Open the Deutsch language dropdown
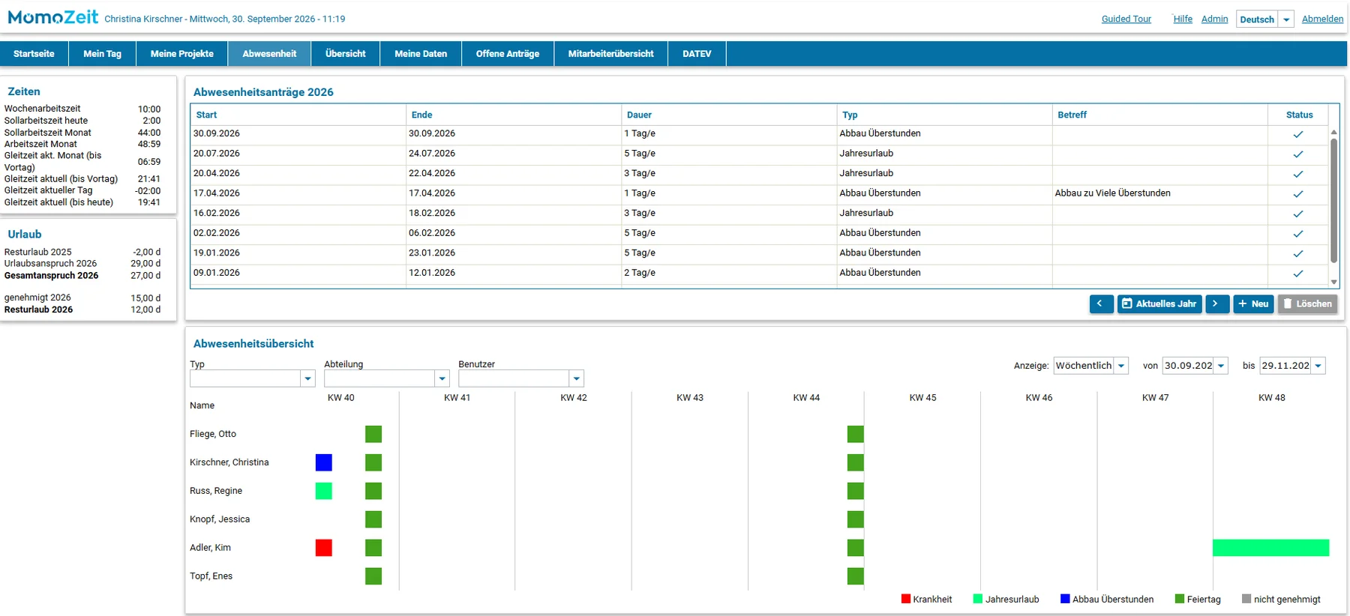This screenshot has height=616, width=1350. (x=1286, y=19)
